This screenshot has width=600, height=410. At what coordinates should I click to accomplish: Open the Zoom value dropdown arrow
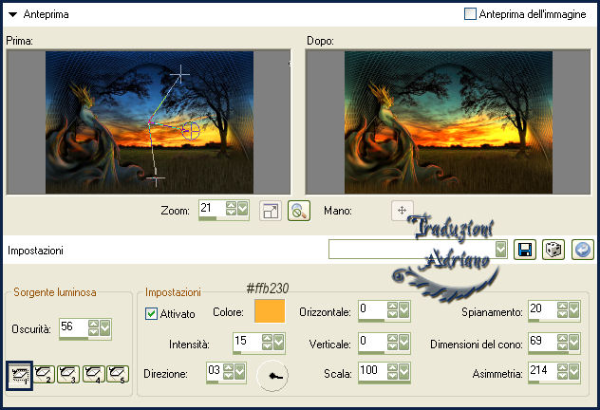tap(243, 209)
